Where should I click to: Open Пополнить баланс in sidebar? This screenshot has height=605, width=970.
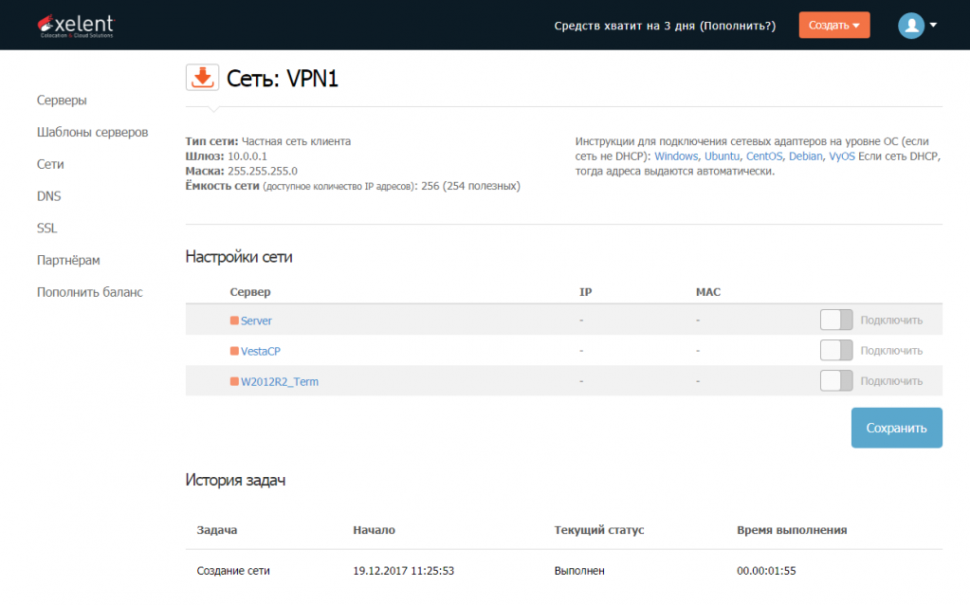click(x=90, y=292)
